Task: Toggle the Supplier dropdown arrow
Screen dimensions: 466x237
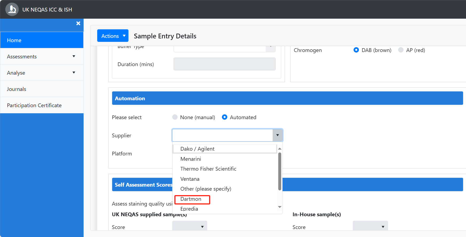Action: (x=277, y=135)
